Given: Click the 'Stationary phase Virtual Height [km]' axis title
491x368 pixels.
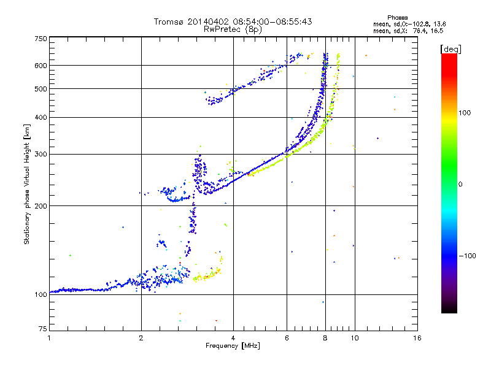Looking at the screenshot, I should click(26, 184).
